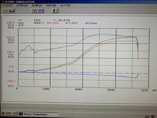The image size is (157, 118).
Task: Click the green 411.9PS max value
Action: (x=71, y=23)
